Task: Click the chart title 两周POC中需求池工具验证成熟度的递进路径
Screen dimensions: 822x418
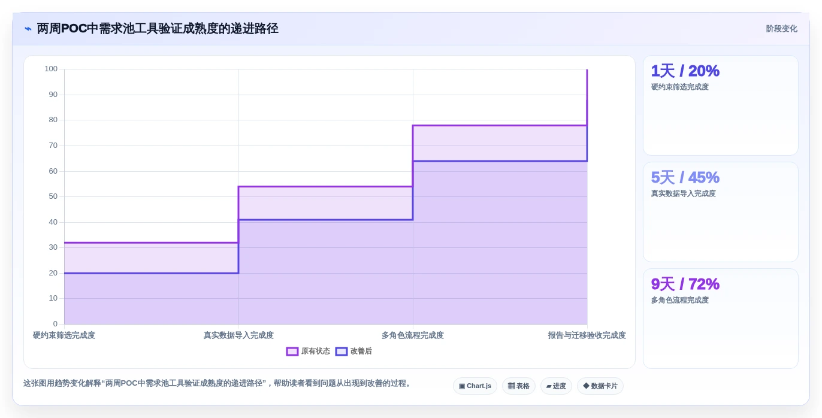Action: click(158, 29)
